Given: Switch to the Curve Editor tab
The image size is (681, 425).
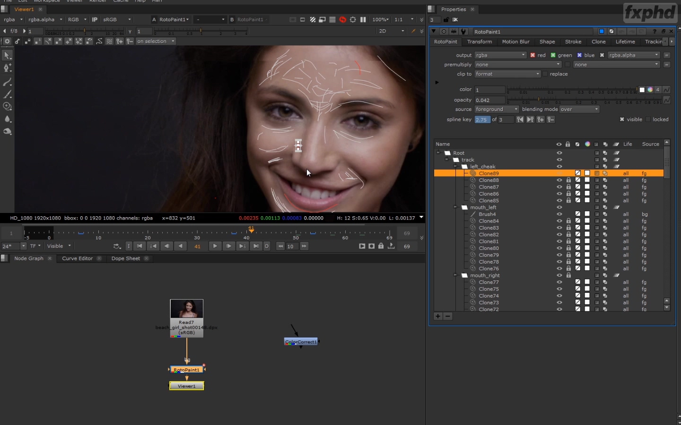Looking at the screenshot, I should [x=78, y=258].
